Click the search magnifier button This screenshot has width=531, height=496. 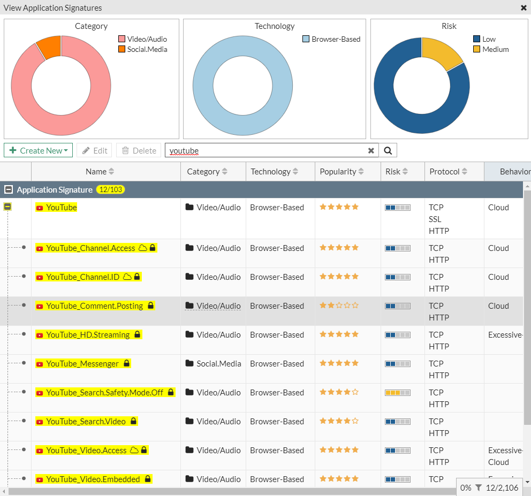(x=388, y=150)
